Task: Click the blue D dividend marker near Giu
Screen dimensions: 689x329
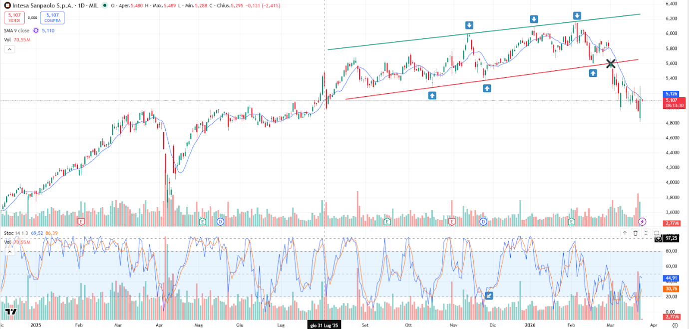Action: 220,221
